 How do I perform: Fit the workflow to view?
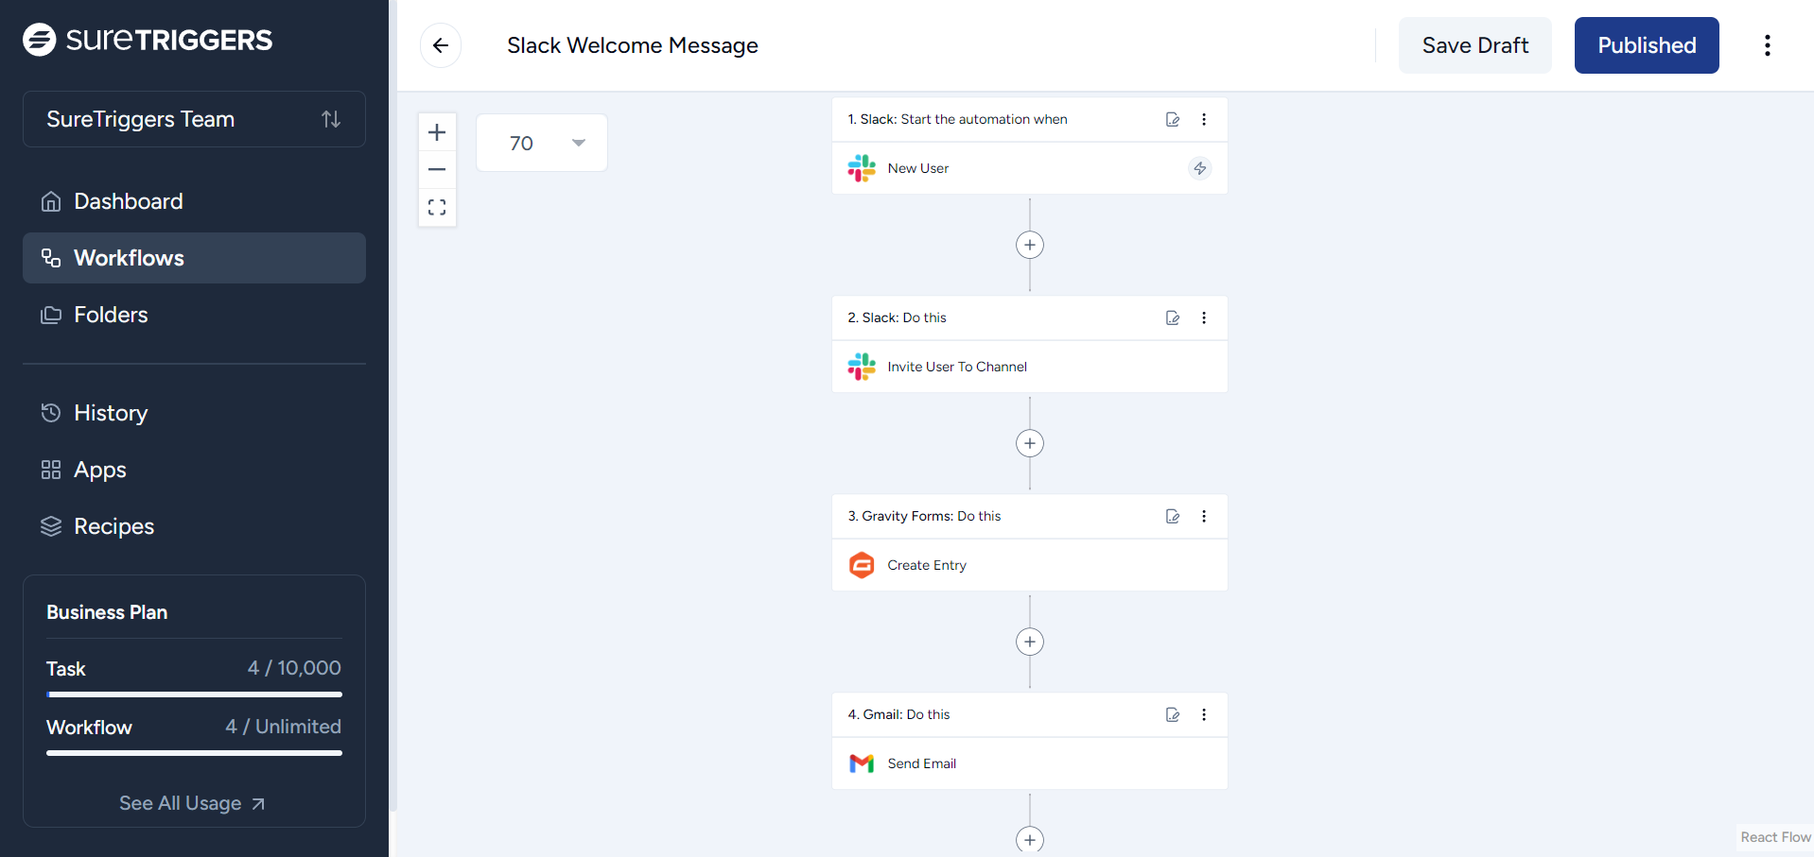click(437, 206)
